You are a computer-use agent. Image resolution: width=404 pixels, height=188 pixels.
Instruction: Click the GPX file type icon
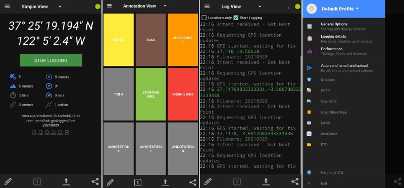(x=34, y=133)
